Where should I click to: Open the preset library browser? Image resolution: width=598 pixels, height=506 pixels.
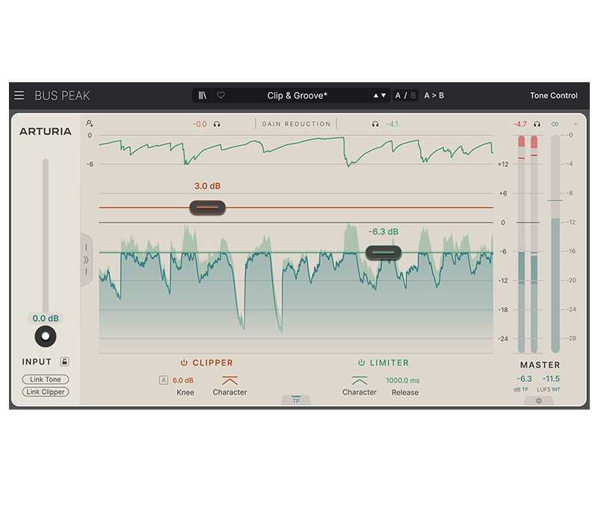203,96
